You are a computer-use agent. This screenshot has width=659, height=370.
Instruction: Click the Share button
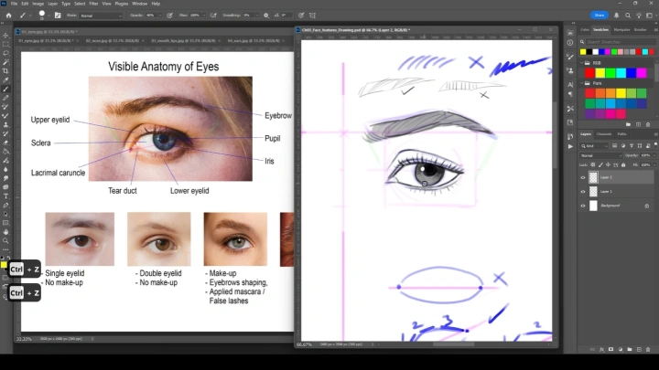(x=600, y=16)
